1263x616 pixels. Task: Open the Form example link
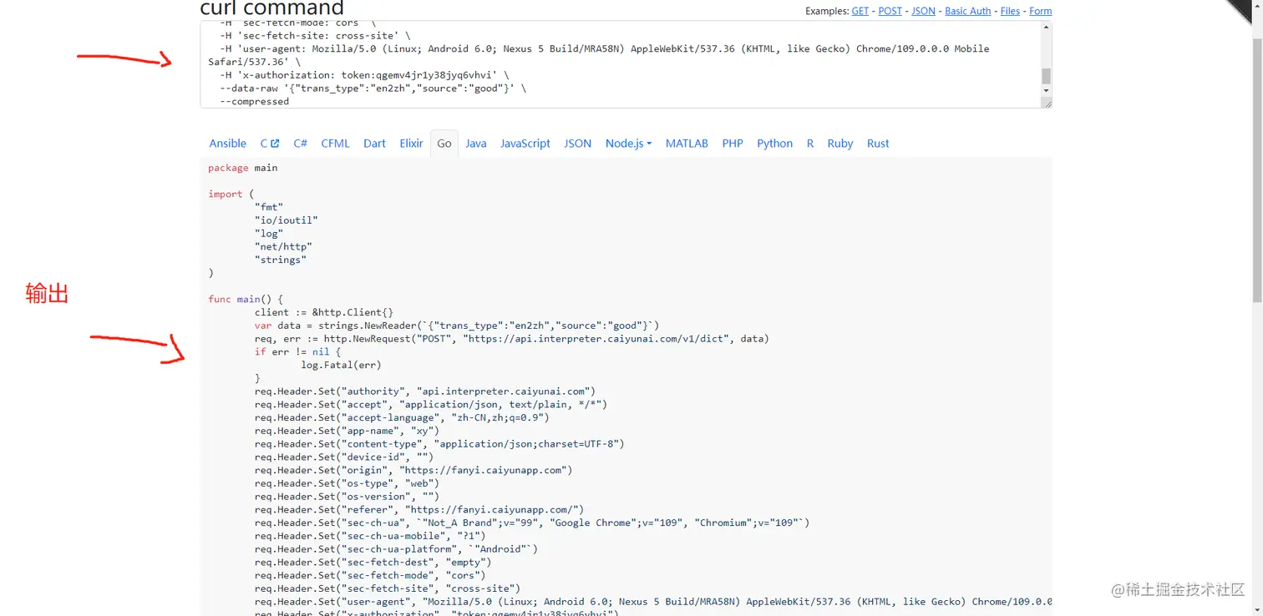[1040, 11]
